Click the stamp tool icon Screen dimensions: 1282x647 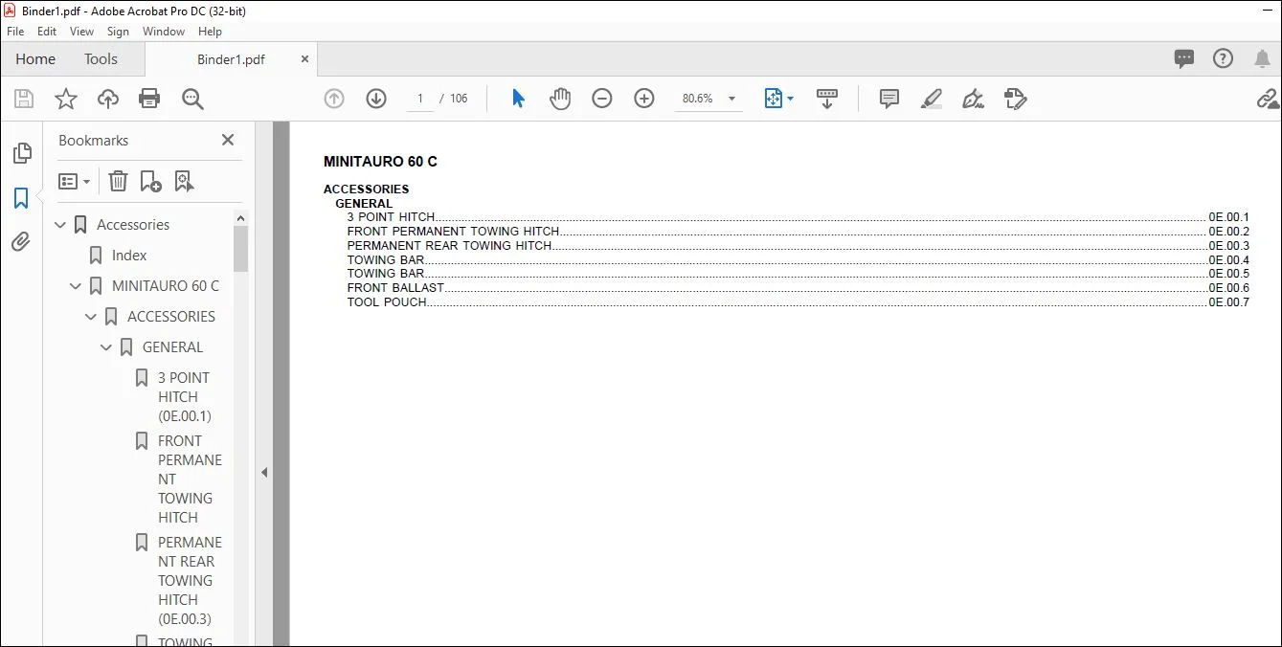pyautogui.click(x=1016, y=99)
